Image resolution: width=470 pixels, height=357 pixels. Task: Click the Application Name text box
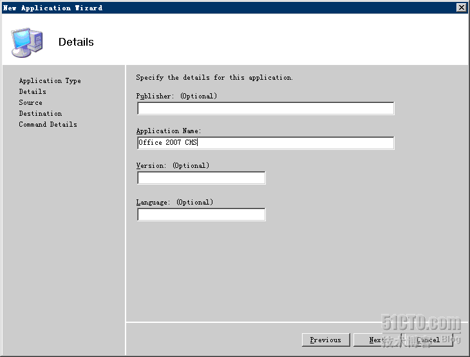(x=265, y=143)
